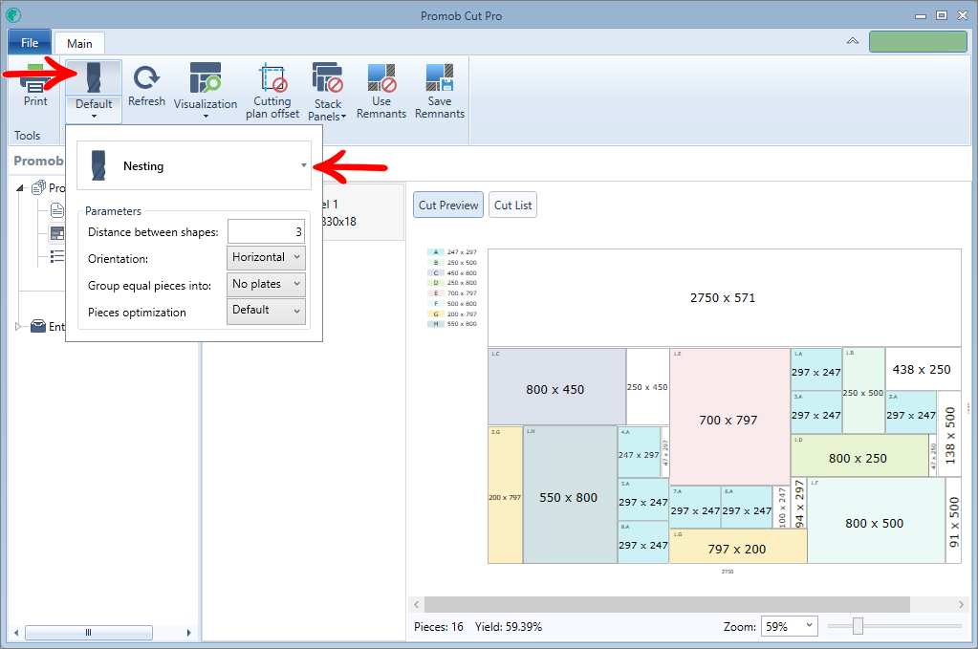Screen dimensions: 978x649
Task: Open the Stack Panels dropdown
Action: point(328,91)
